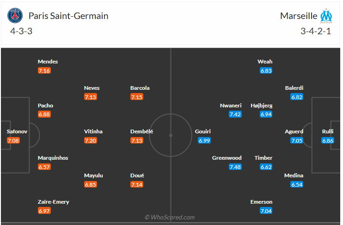The width and height of the screenshot is (343, 225).
Task: Click the Paris Saint-Germain club crest
Action: [15, 16]
